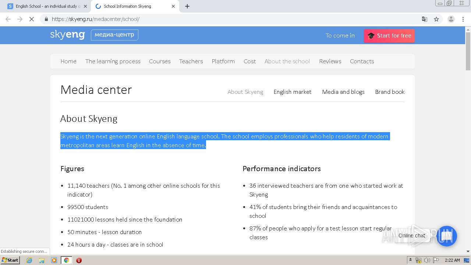The height and width of the screenshot is (265, 471).
Task: Bookmark this page with the star icon
Action: coord(436,19)
